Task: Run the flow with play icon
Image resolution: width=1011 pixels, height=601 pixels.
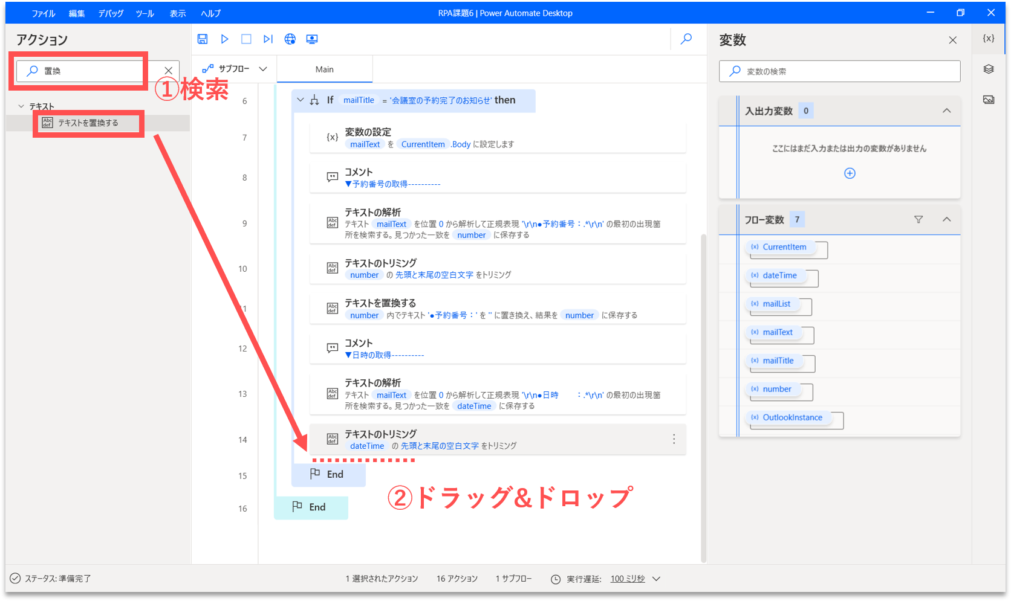Action: [x=224, y=39]
